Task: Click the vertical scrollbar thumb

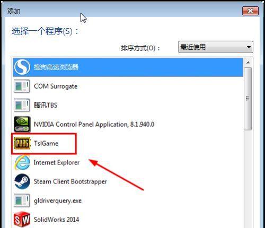Action: coord(248,99)
